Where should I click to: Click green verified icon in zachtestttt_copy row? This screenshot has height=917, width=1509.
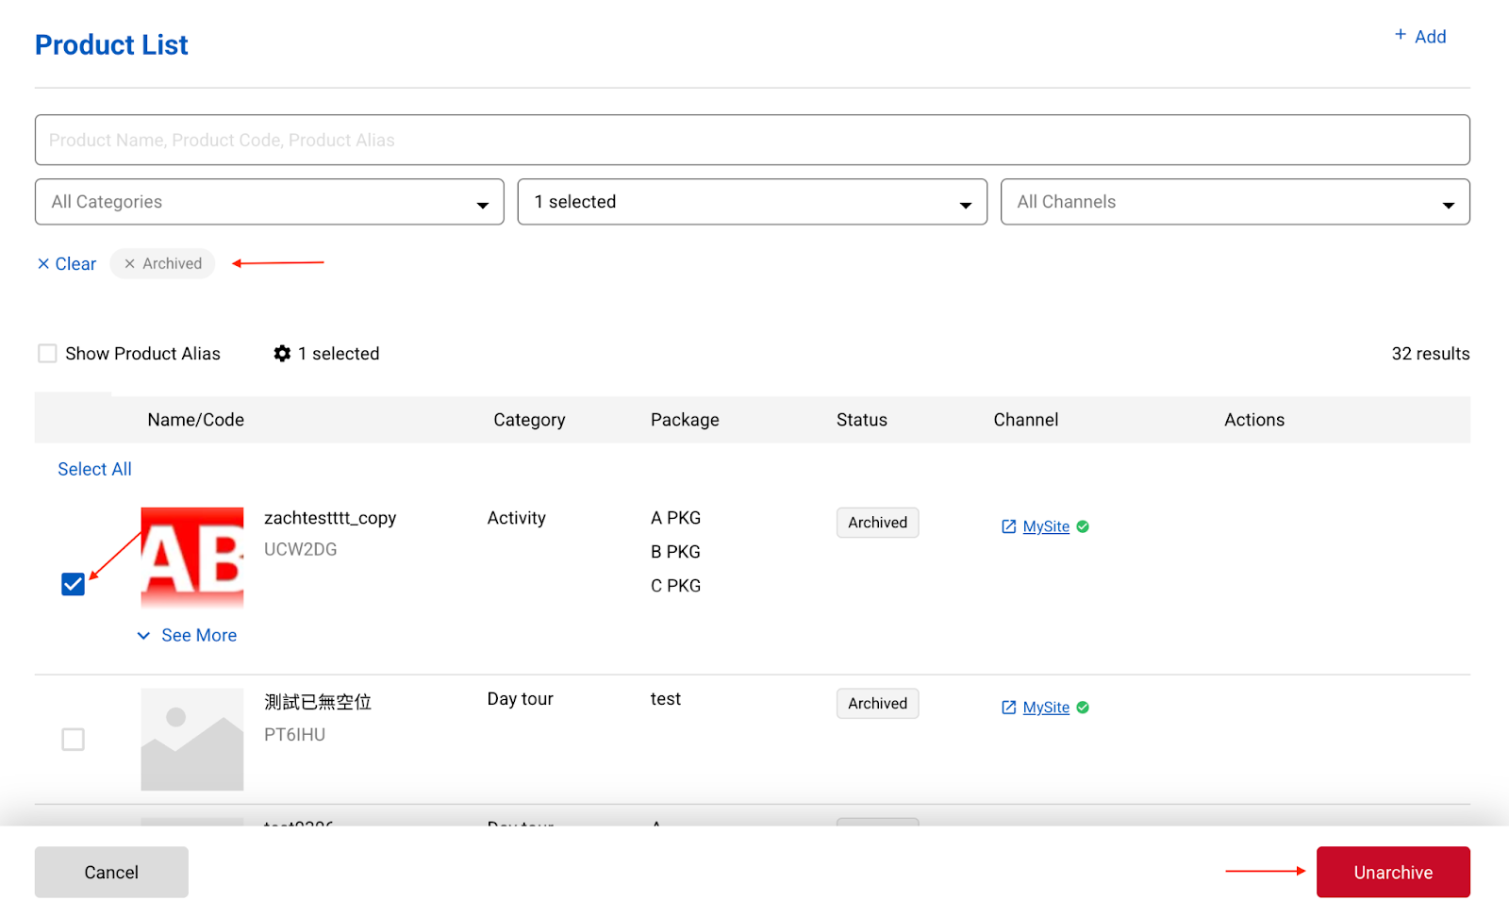[x=1083, y=526]
